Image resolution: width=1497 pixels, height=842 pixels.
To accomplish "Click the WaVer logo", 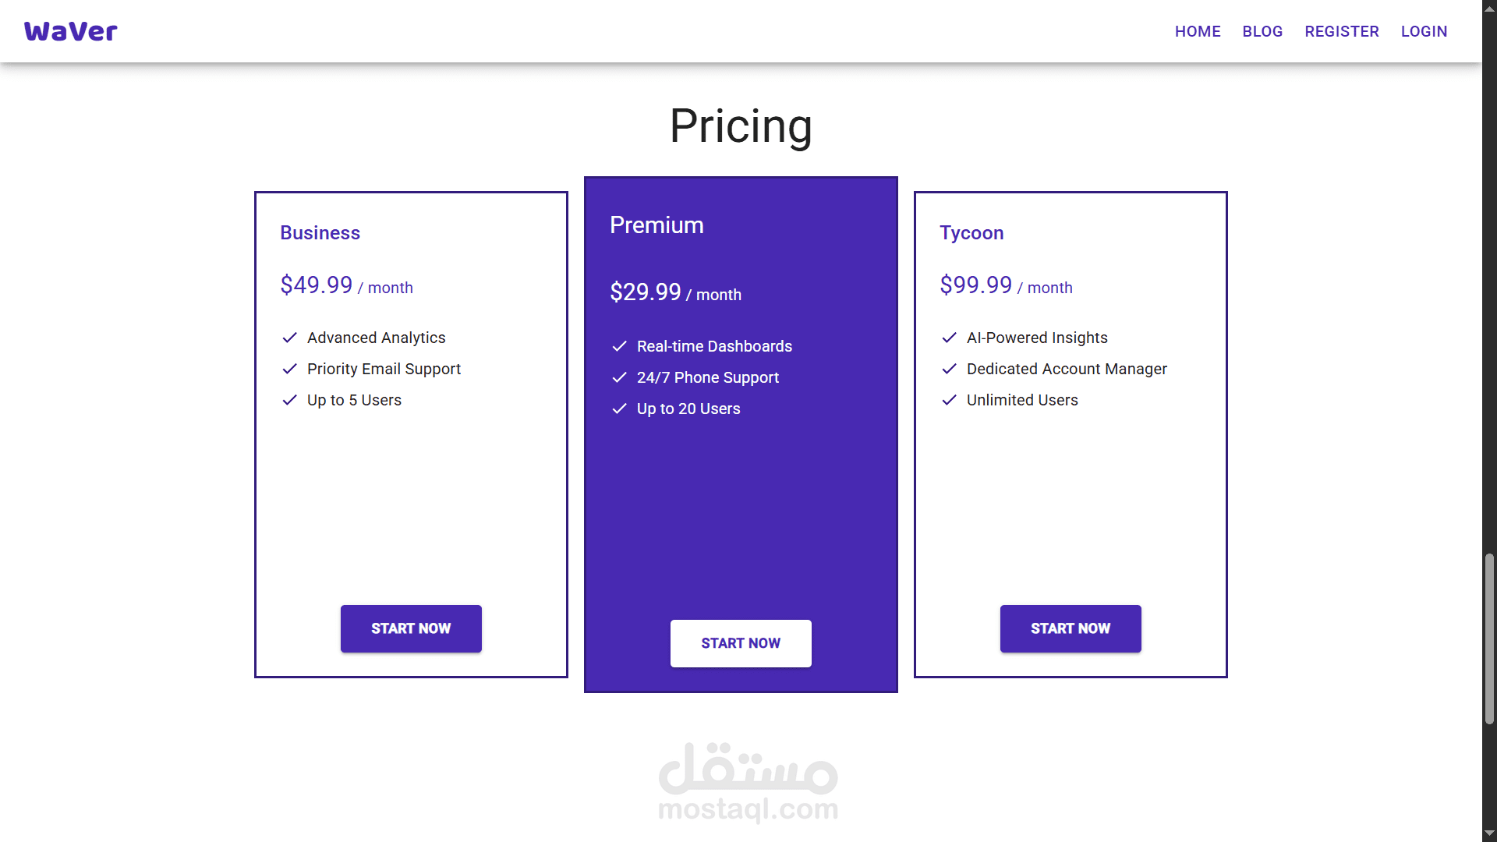I will [x=70, y=31].
